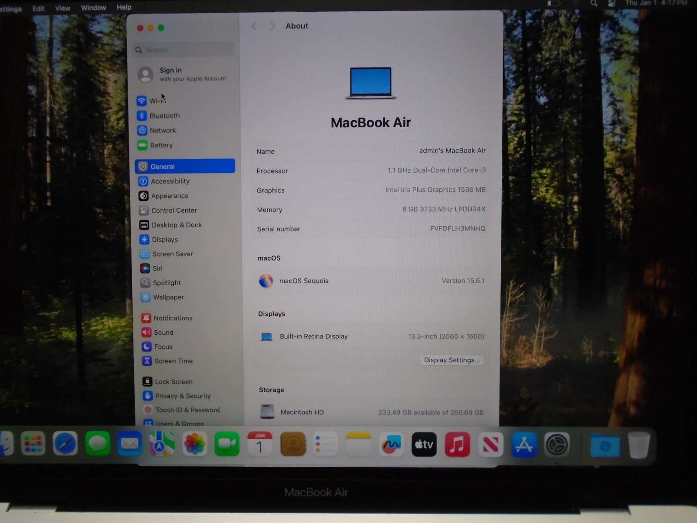Open Focus settings
The image size is (697, 523).
[157, 347]
